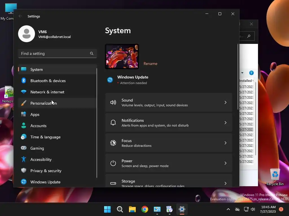Open System settings from the sidebar

click(x=57, y=69)
